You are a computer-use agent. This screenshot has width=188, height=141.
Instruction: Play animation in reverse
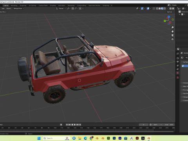(72, 125)
